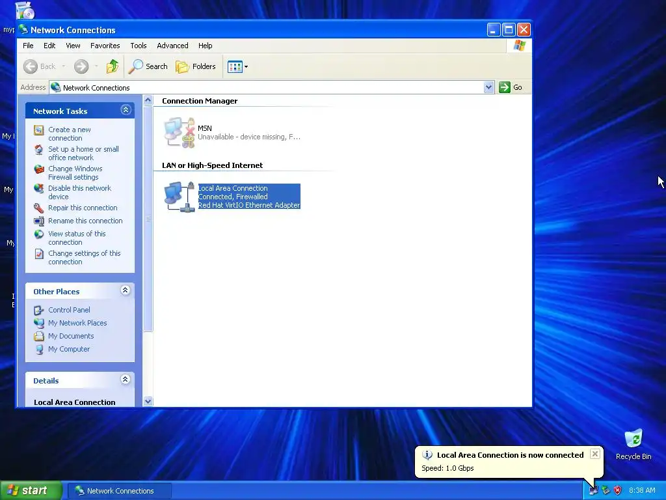Screen dimensions: 666x500
Task: Expand the Address bar dropdown
Action: pos(488,87)
